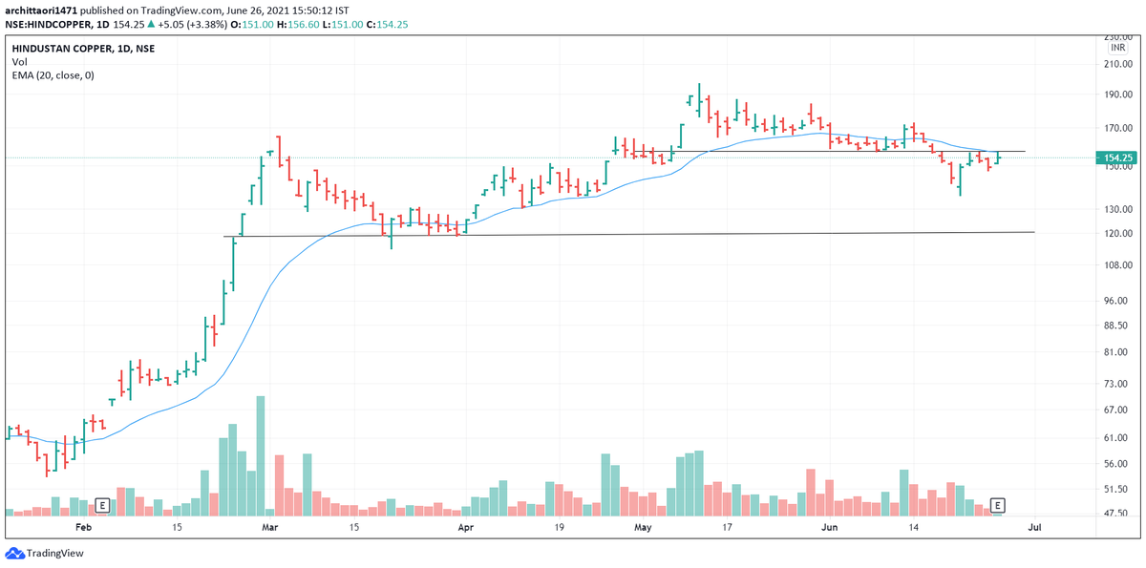The width and height of the screenshot is (1146, 568).
Task: Click the 190.00 price axis label
Action: pyautogui.click(x=1116, y=95)
